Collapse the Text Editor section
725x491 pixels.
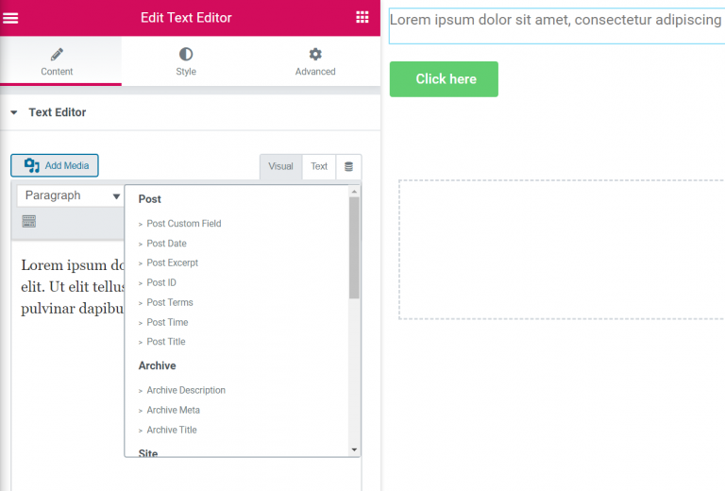point(14,112)
